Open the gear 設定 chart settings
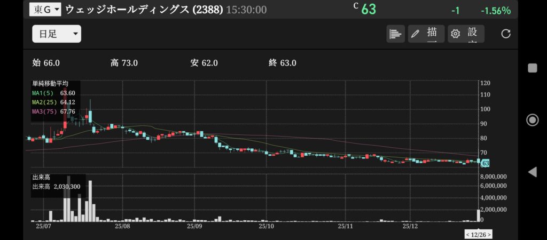The width and height of the screenshot is (547, 240). coord(465,34)
